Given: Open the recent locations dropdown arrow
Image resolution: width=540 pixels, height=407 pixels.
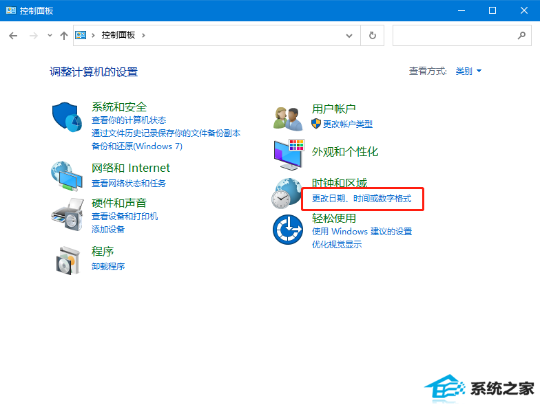Looking at the screenshot, I should click(x=50, y=36).
